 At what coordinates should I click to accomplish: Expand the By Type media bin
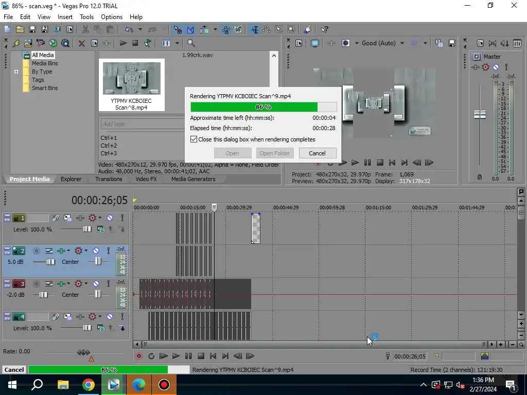click(x=16, y=71)
